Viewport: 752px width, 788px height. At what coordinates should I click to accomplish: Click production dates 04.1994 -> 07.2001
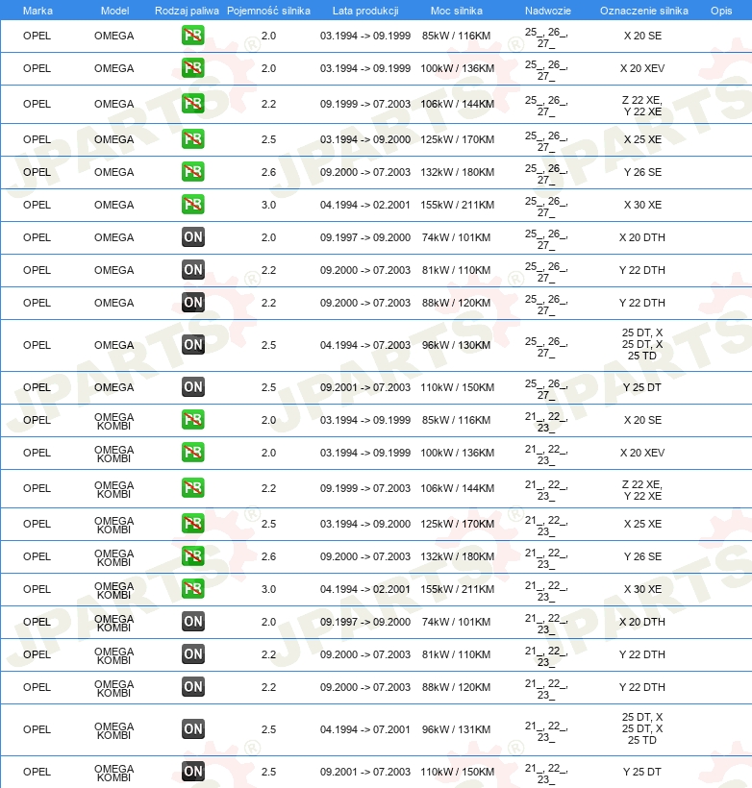pyautogui.click(x=365, y=729)
